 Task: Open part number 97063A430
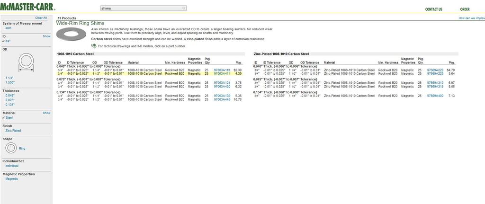[222, 87]
